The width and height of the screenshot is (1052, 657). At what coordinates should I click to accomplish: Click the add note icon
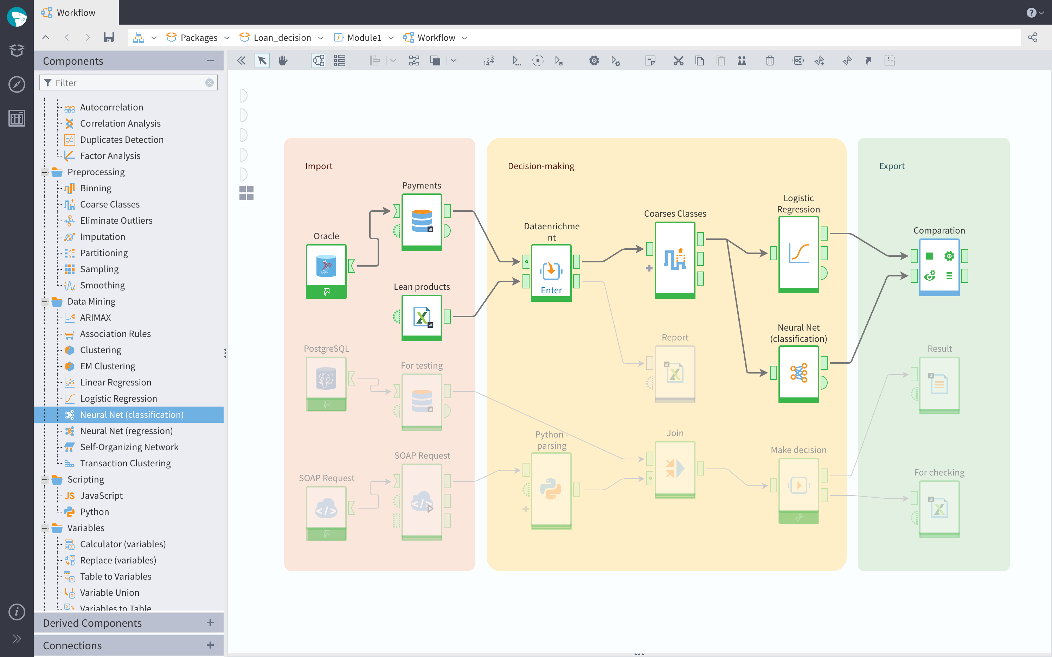650,60
